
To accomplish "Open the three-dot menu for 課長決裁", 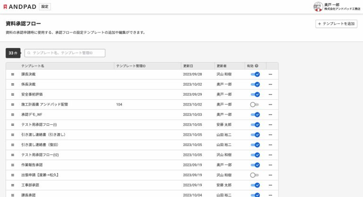I will 270,74.
